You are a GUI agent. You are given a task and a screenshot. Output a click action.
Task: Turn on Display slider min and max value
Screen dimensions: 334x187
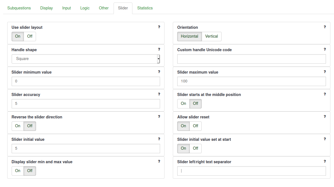[18, 171]
